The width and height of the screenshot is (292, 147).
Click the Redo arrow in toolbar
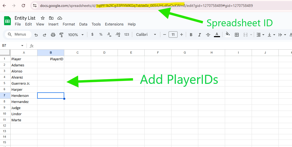pos(45,35)
